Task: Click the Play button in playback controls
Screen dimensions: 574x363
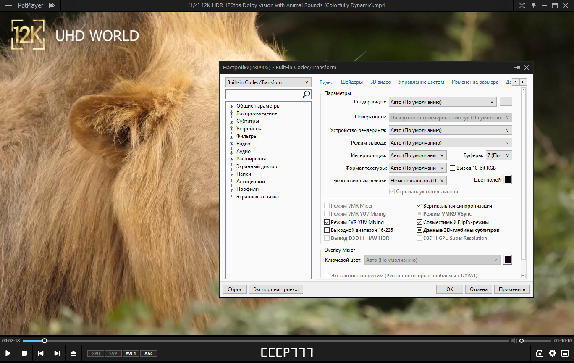Action: pyautogui.click(x=8, y=353)
